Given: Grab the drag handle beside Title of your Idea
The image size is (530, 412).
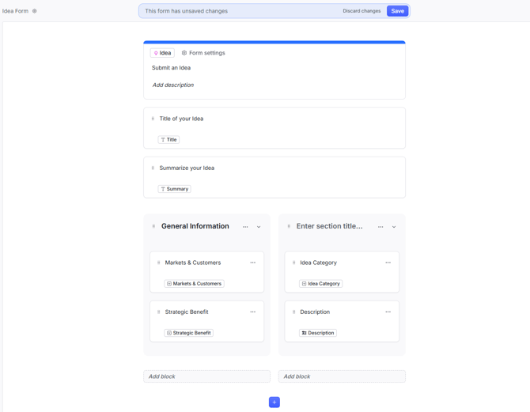Looking at the screenshot, I should tap(153, 119).
